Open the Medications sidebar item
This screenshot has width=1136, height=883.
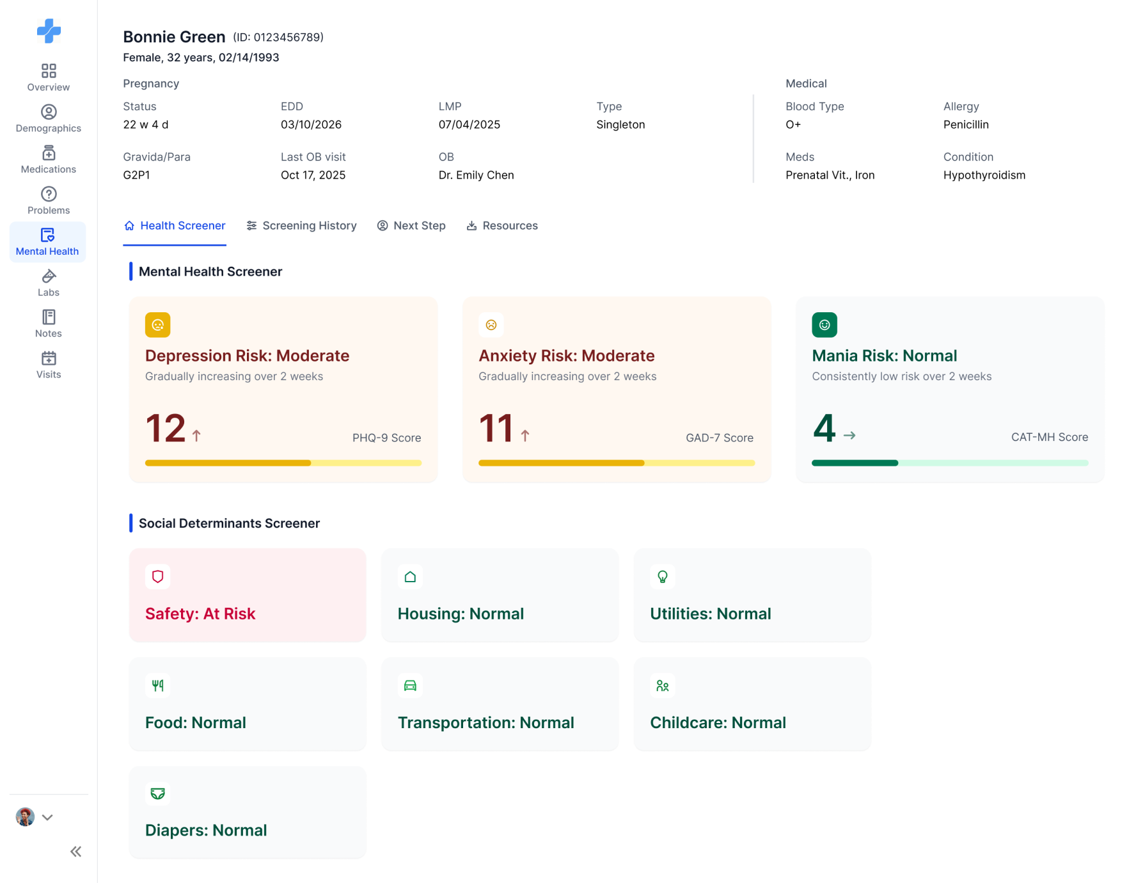(x=49, y=159)
